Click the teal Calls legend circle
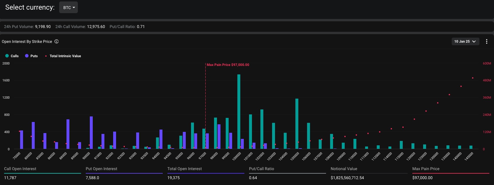494x185 pixels. click(7, 56)
